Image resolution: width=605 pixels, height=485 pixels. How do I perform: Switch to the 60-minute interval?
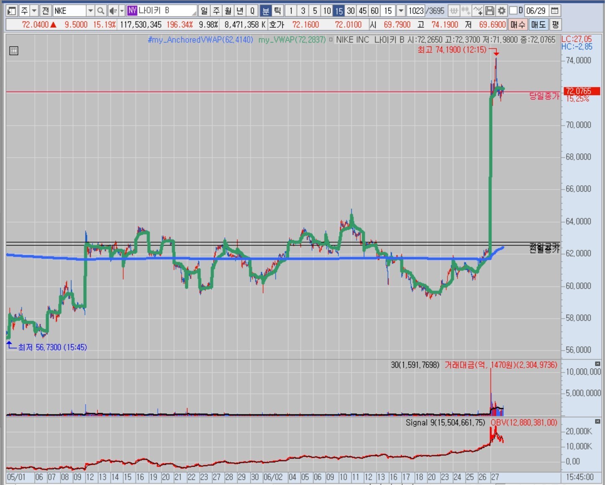tap(375, 10)
